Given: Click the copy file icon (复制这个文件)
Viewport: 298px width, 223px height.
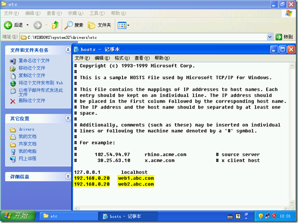Looking at the screenshot, I should coord(13,76).
